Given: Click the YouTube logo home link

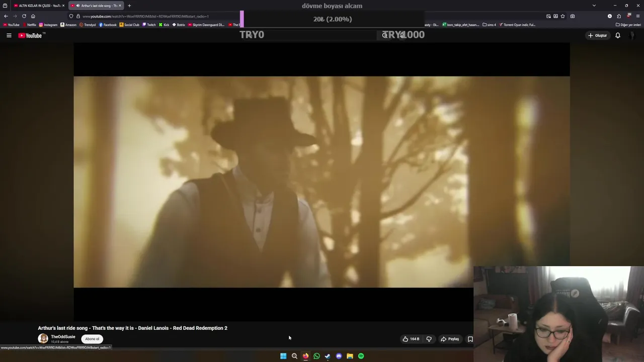Looking at the screenshot, I should click(31, 36).
